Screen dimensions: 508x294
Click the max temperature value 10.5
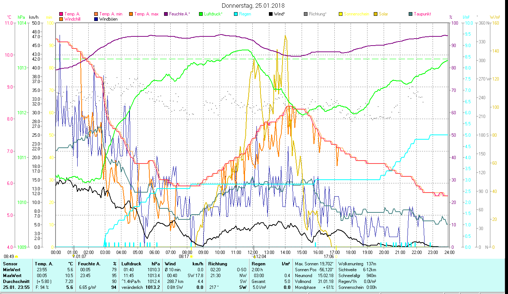[x=69, y=276]
